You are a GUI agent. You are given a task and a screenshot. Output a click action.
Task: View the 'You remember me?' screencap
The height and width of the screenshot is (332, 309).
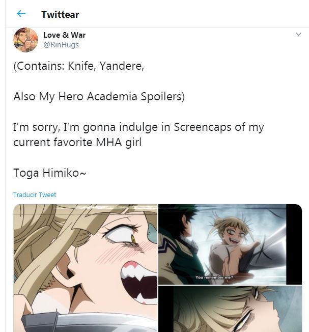(x=230, y=244)
